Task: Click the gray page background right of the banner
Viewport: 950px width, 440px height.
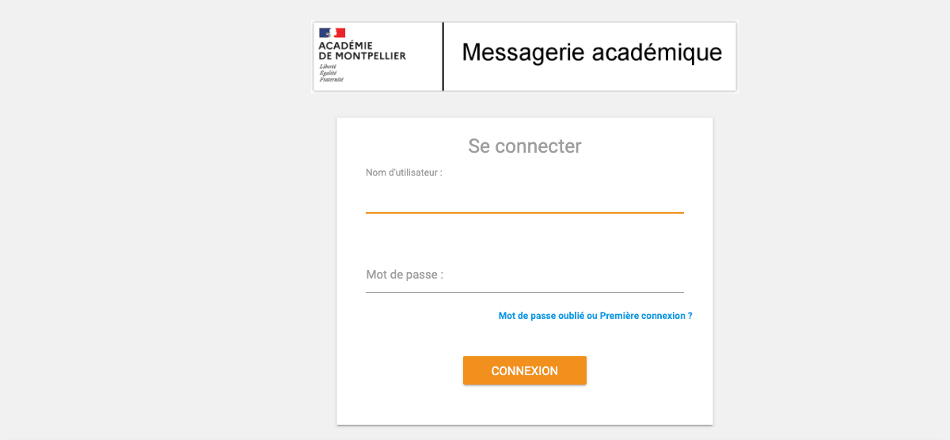Action: [839, 57]
